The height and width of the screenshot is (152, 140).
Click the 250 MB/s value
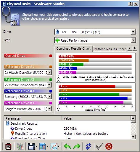[x=70, y=129]
